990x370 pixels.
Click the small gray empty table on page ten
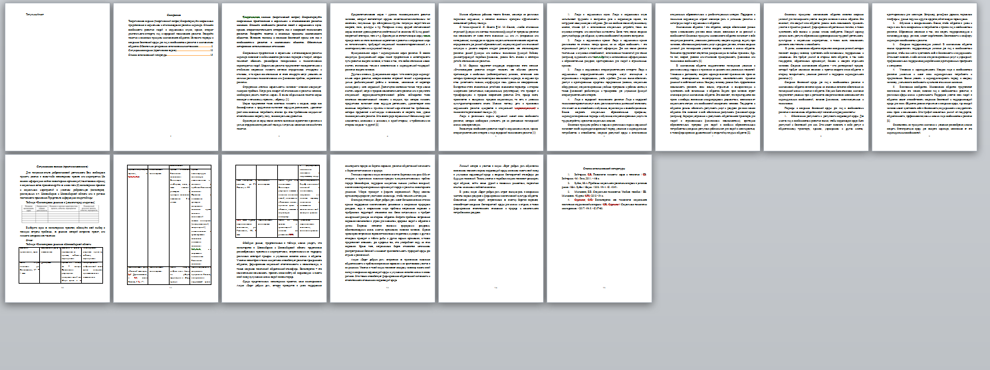[x=59, y=214]
